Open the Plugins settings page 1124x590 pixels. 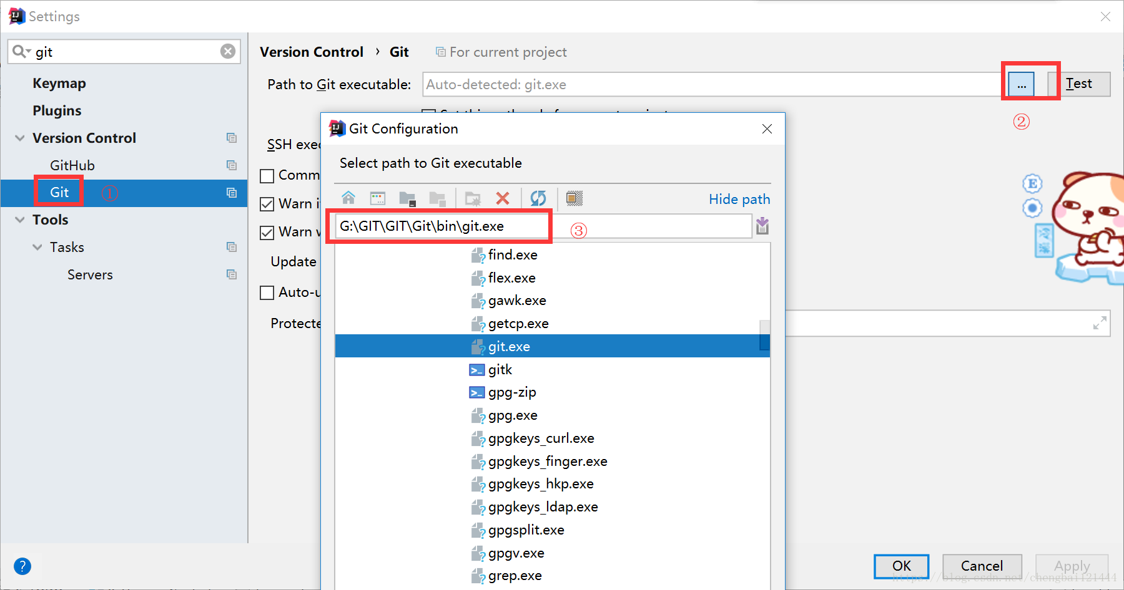pos(57,110)
